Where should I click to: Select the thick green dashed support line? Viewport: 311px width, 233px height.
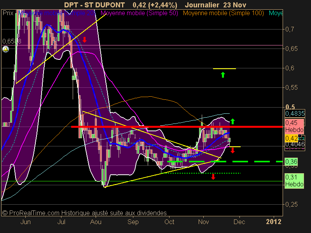225,162
